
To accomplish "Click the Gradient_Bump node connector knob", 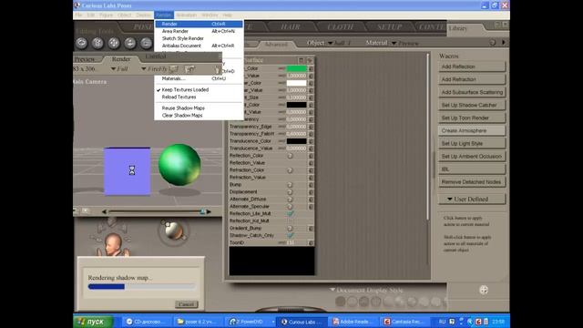I will [x=290, y=229].
